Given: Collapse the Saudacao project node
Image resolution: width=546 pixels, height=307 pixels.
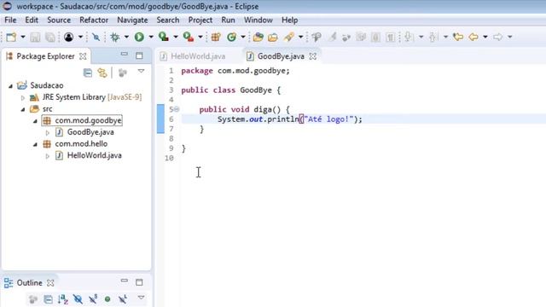Looking at the screenshot, I should (x=11, y=85).
